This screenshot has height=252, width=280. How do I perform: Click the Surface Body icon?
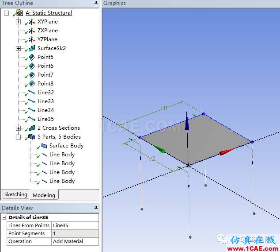point(44,146)
